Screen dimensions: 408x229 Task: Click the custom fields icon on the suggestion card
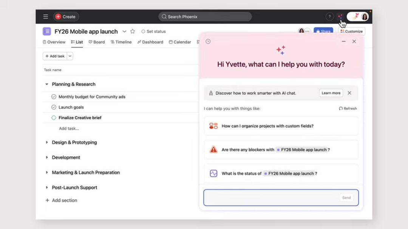213,126
